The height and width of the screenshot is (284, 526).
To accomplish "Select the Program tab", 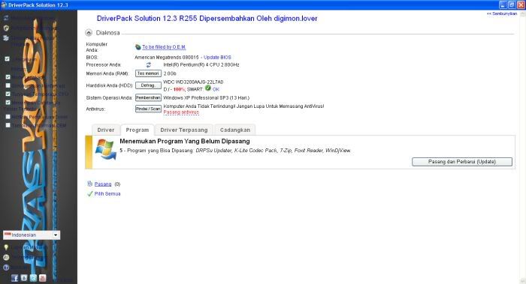I will [138, 130].
